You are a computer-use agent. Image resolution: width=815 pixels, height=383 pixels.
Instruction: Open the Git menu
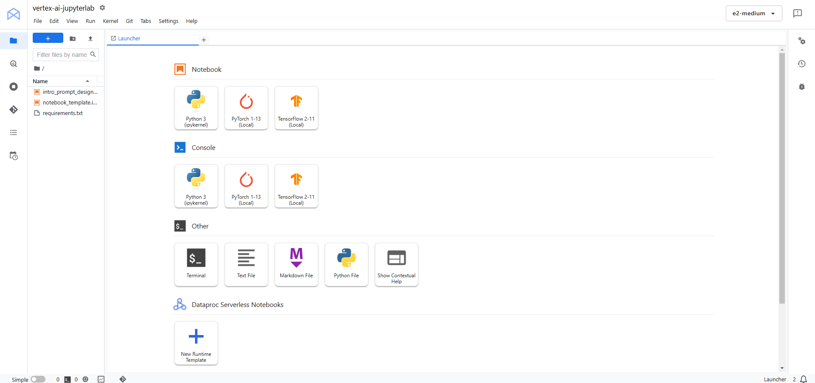(x=130, y=21)
